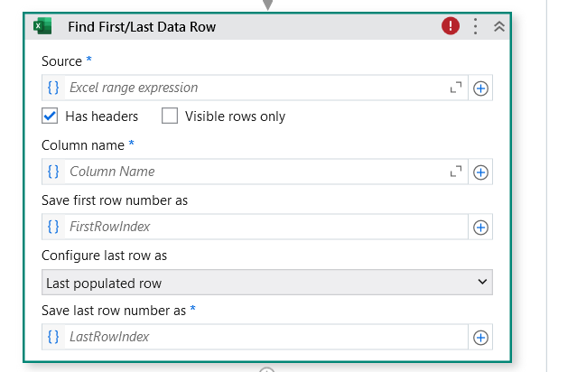This screenshot has width=577, height=372.
Task: Open the Configure last row as dropdown
Action: (x=267, y=283)
